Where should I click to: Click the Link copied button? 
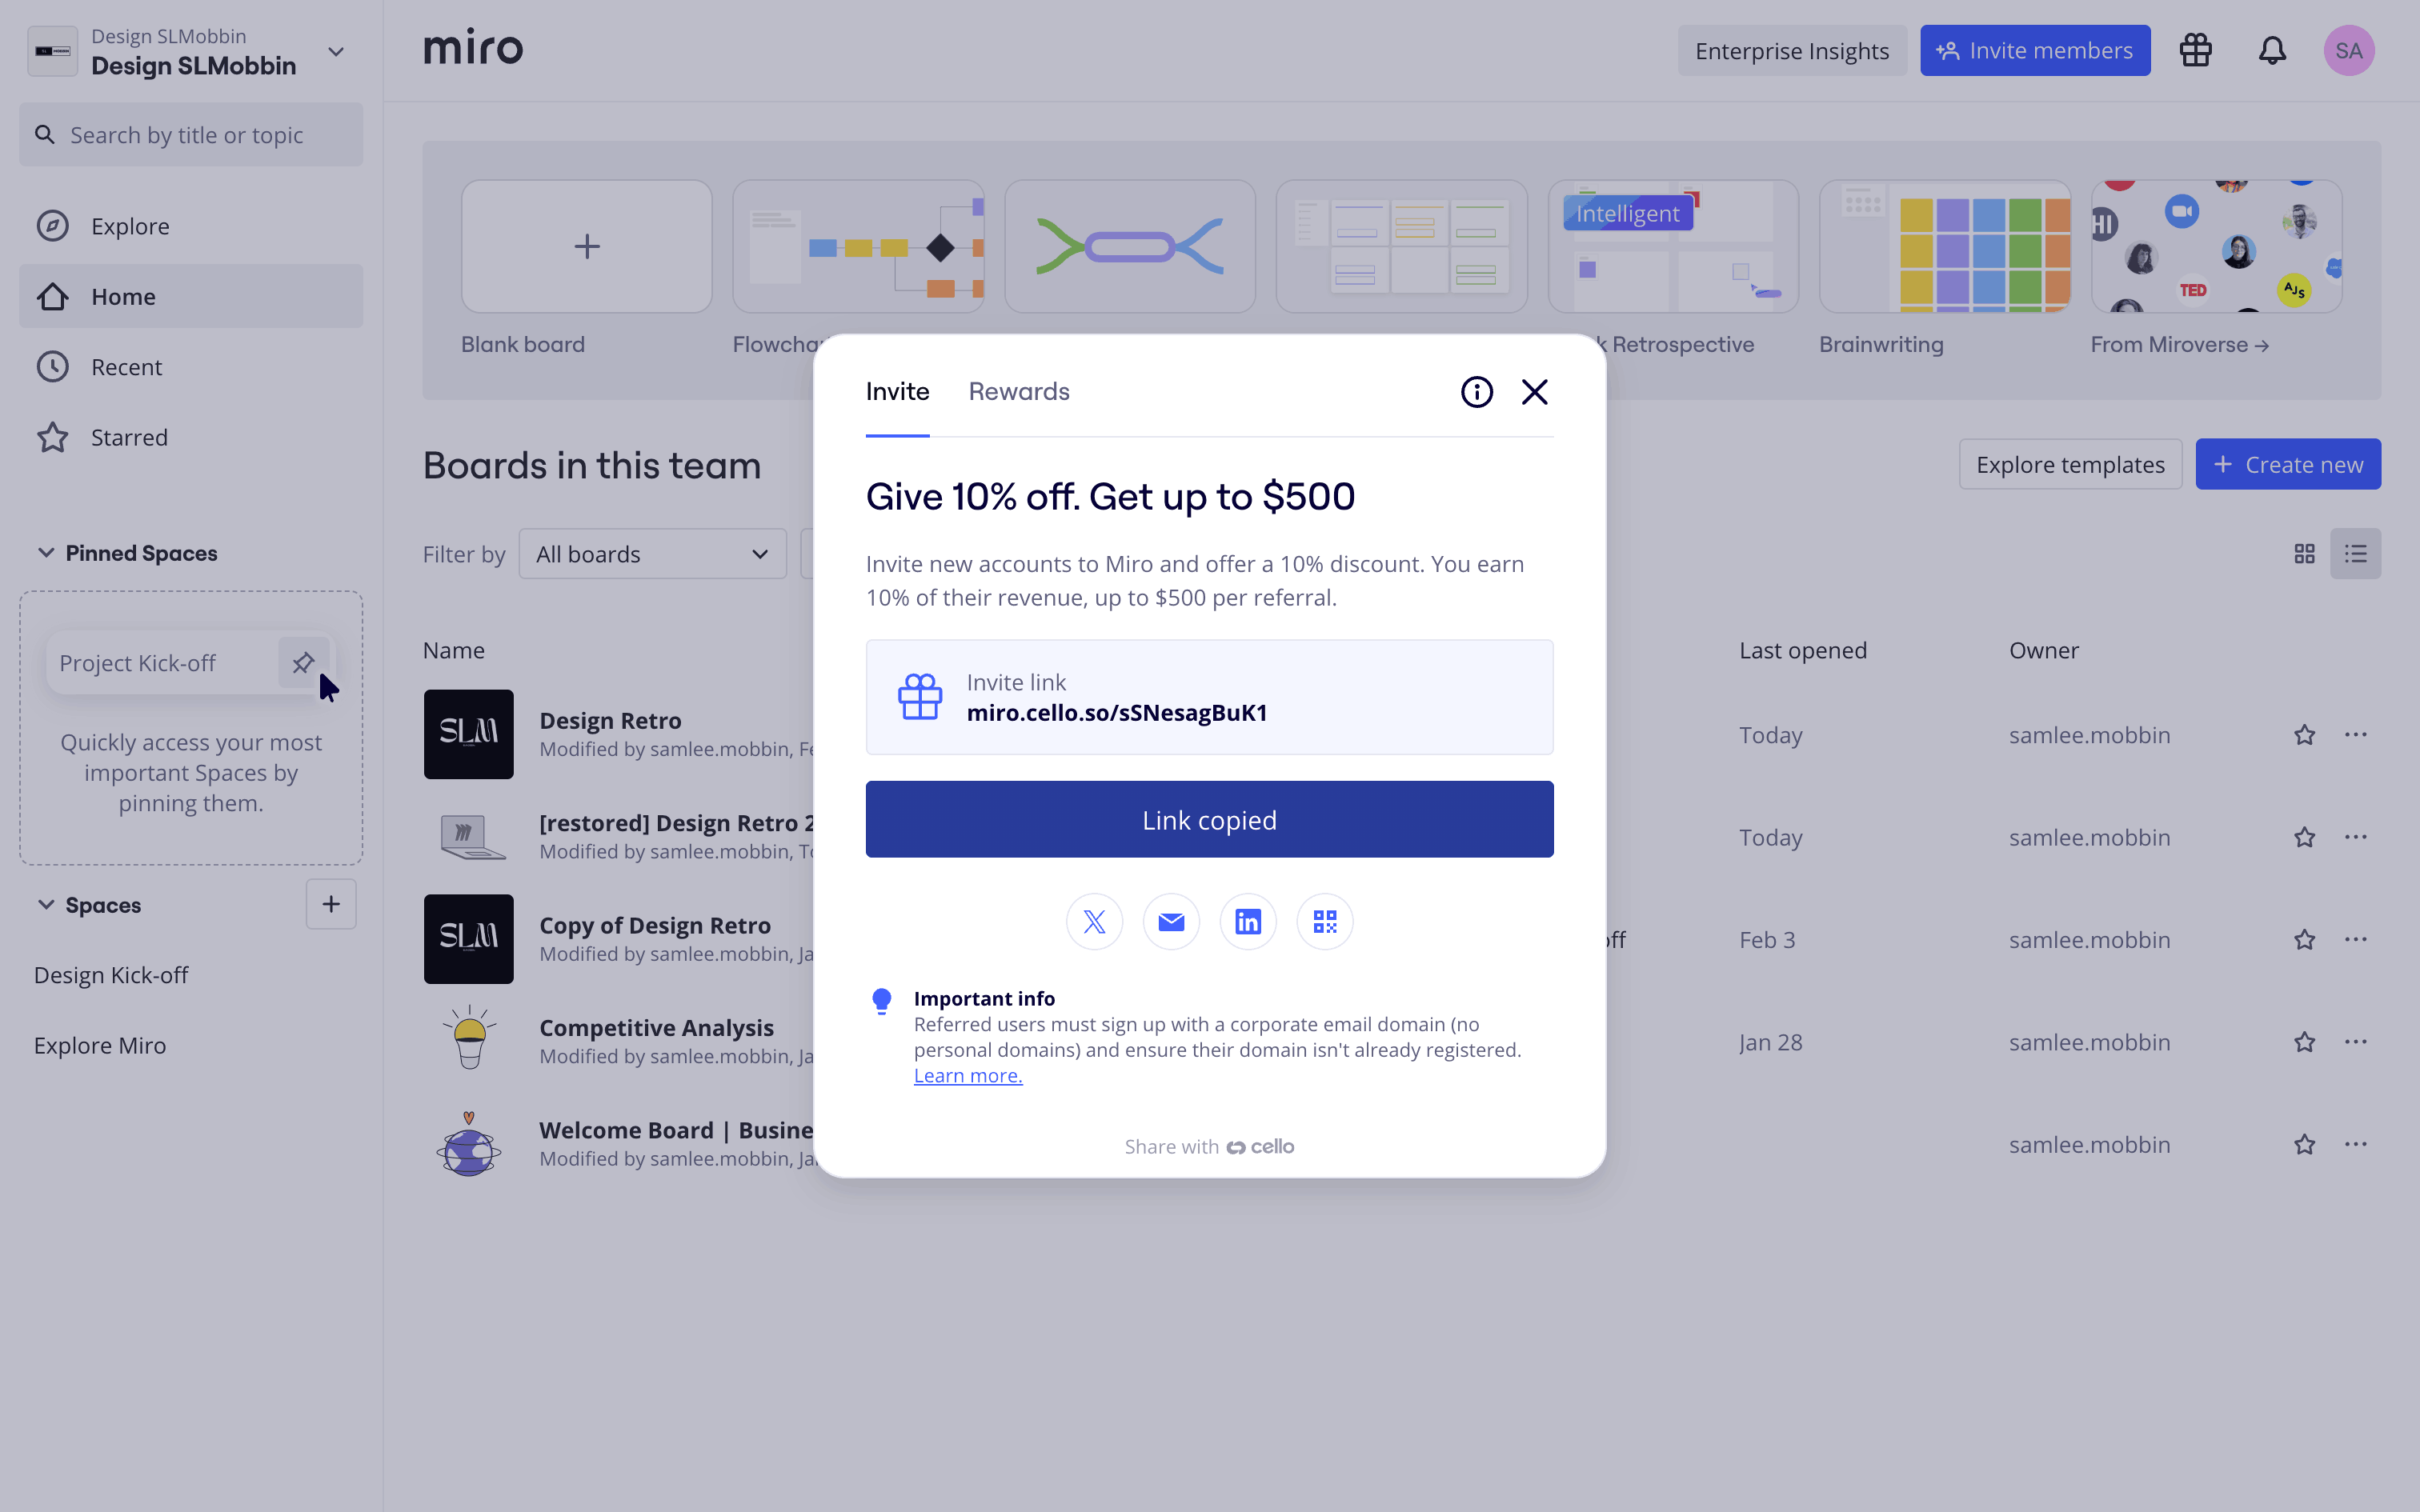point(1209,819)
